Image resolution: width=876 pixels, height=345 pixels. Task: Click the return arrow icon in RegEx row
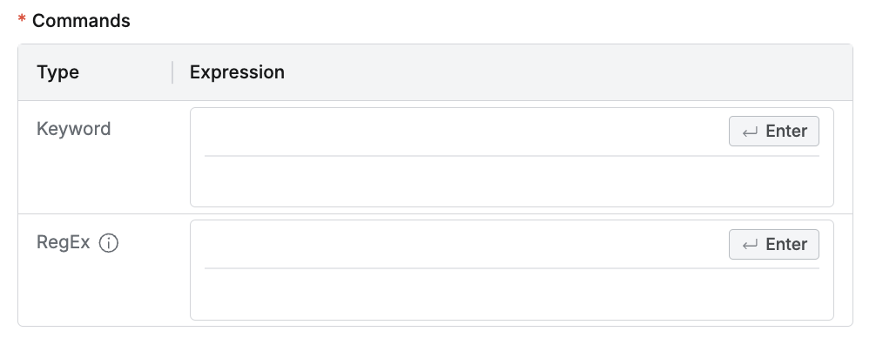750,245
